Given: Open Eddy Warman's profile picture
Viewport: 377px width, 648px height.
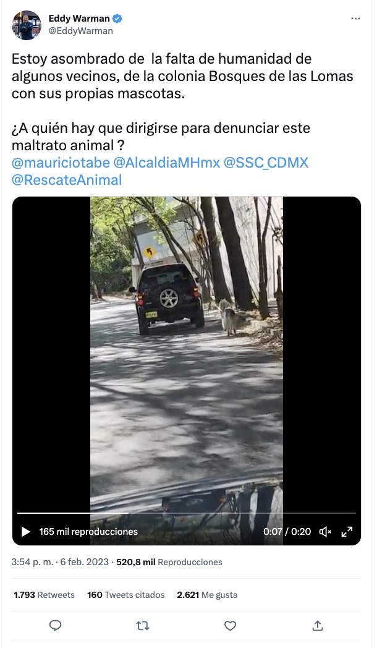Looking at the screenshot, I should point(27,25).
